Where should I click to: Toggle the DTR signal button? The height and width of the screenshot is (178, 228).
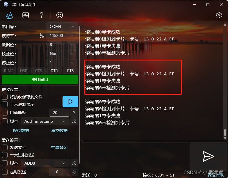(x=54, y=71)
